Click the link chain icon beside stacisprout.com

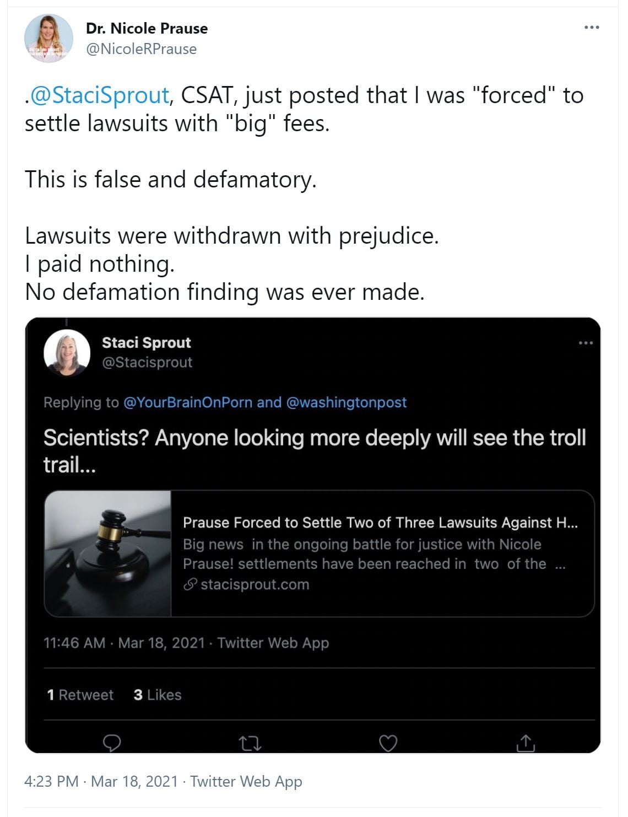click(x=190, y=585)
